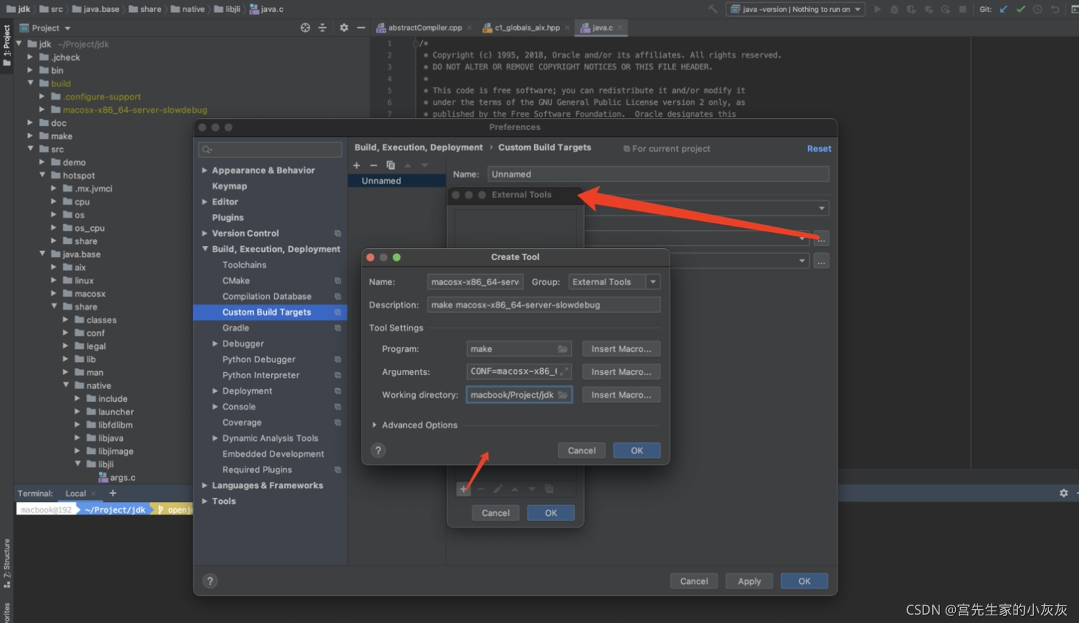Copy selected build target
Viewport: 1079px width, 623px height.
pyautogui.click(x=391, y=165)
